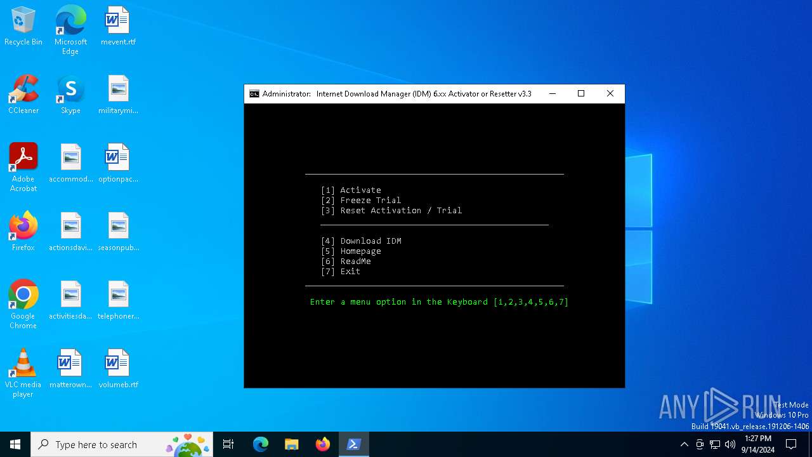
Task: Select the telephoner... image file
Action: tap(118, 301)
